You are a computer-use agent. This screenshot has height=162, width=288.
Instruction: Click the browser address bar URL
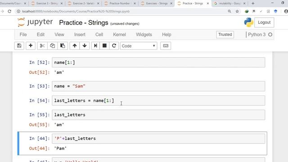[x=76, y=11]
